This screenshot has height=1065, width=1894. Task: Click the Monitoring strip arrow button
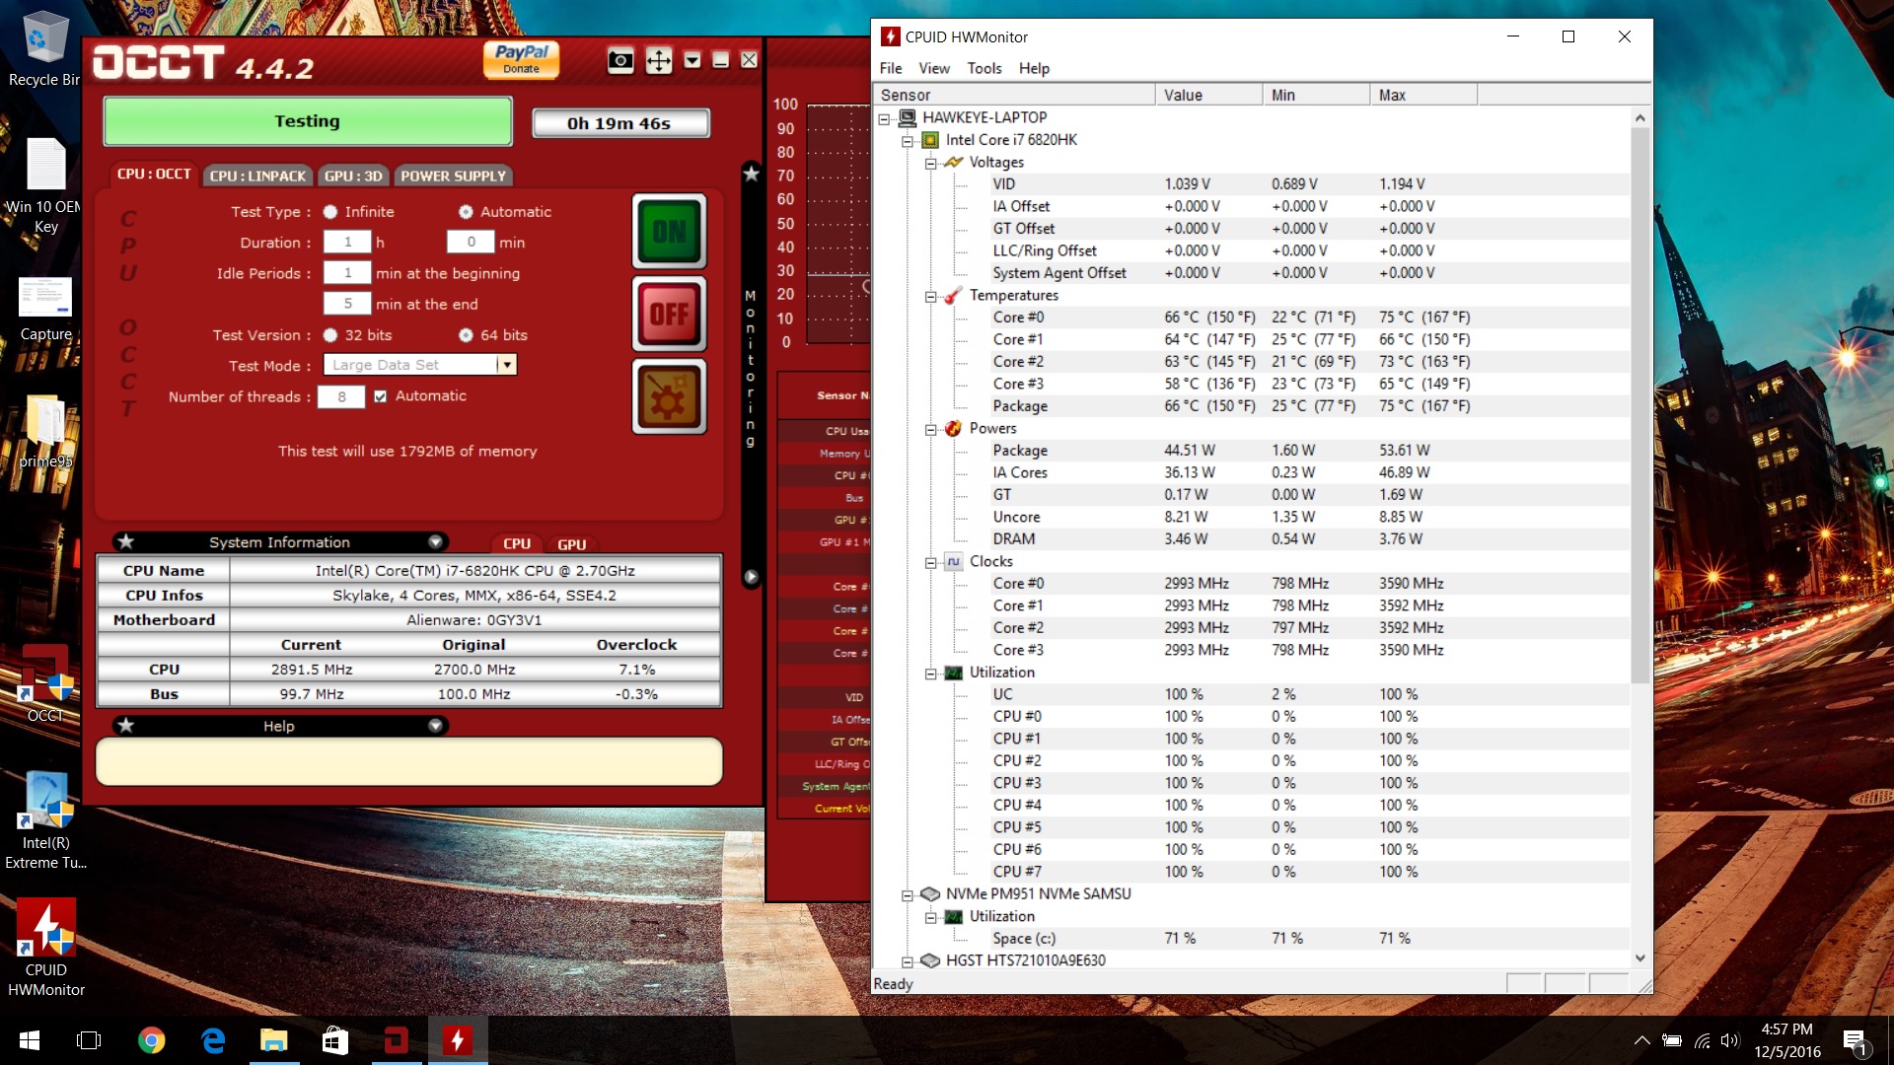(751, 577)
